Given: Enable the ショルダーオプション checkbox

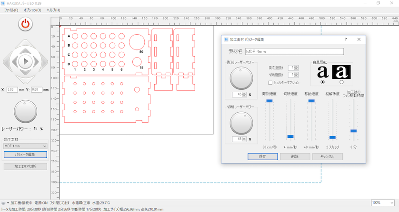Looking at the screenshot, I should point(270,83).
